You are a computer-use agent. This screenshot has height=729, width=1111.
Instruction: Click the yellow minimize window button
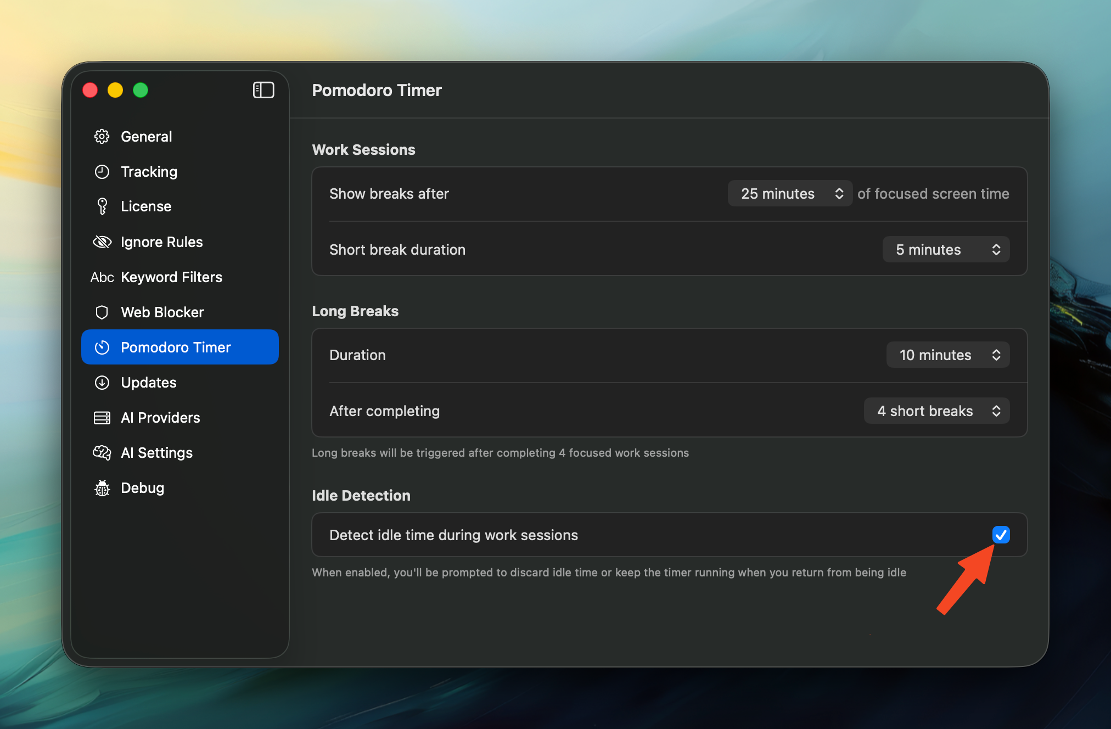pyautogui.click(x=115, y=90)
